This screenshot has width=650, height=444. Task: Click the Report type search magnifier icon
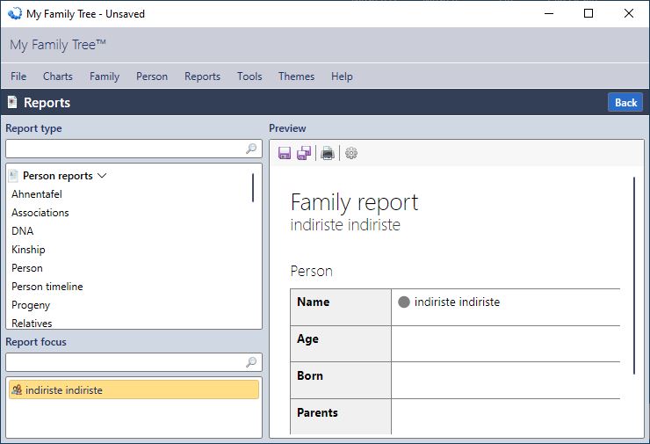tap(251, 149)
